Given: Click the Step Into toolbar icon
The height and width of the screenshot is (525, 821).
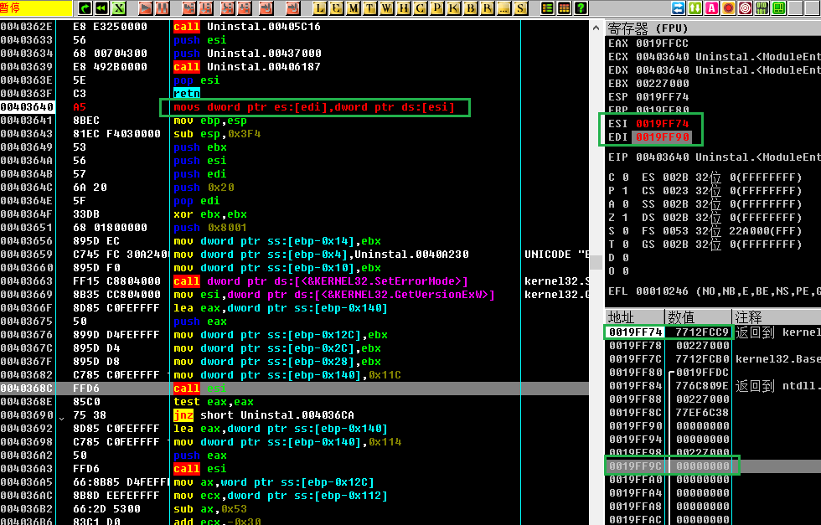Looking at the screenshot, I should [x=187, y=8].
